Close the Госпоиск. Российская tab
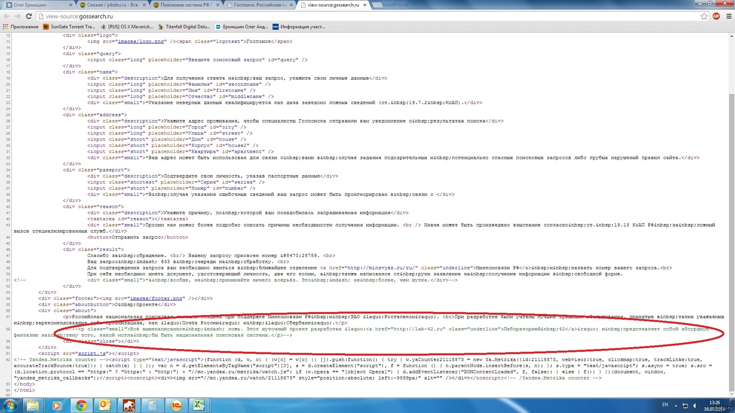 click(x=292, y=5)
